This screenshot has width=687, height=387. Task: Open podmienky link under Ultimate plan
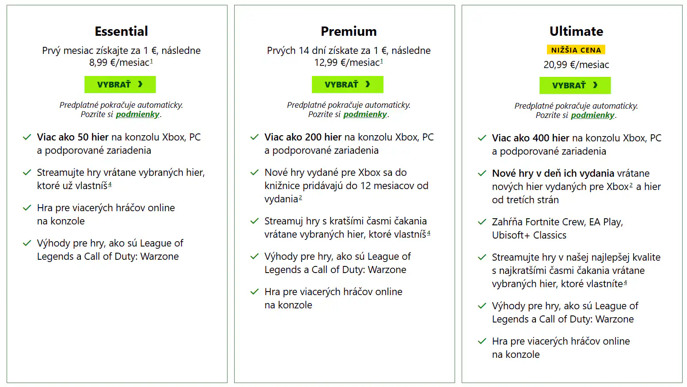tap(592, 115)
